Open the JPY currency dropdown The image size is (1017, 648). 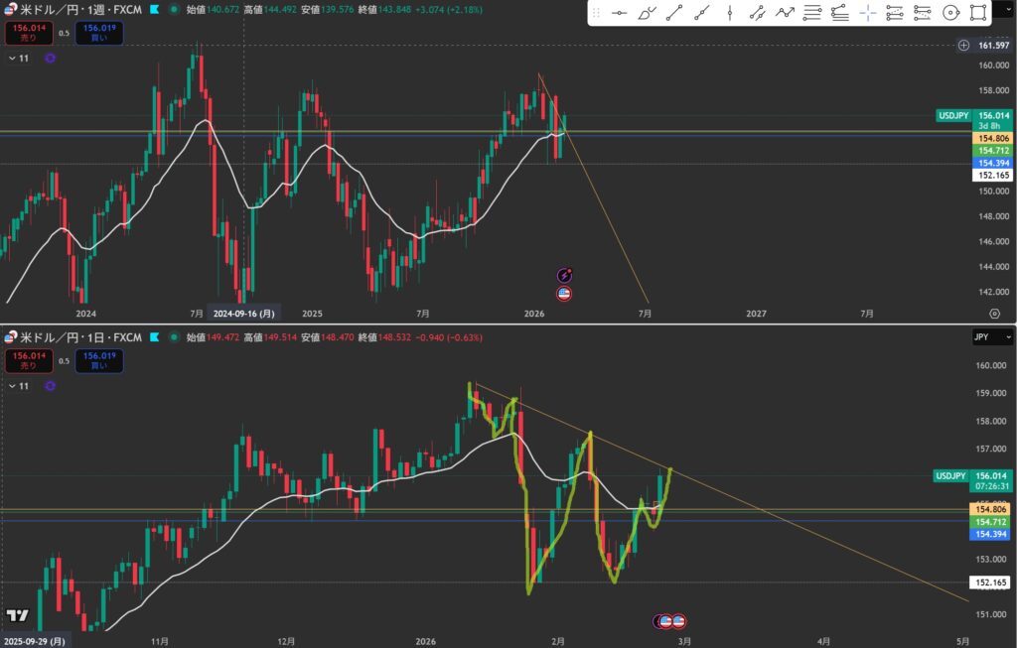click(993, 338)
